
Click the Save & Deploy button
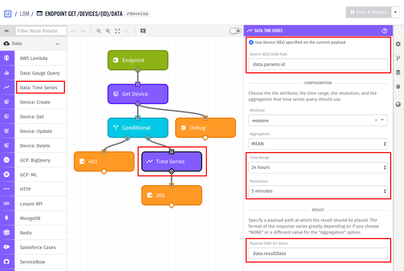tap(369, 12)
